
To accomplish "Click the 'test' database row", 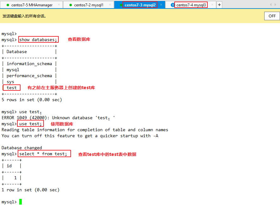I will tap(29, 88).
